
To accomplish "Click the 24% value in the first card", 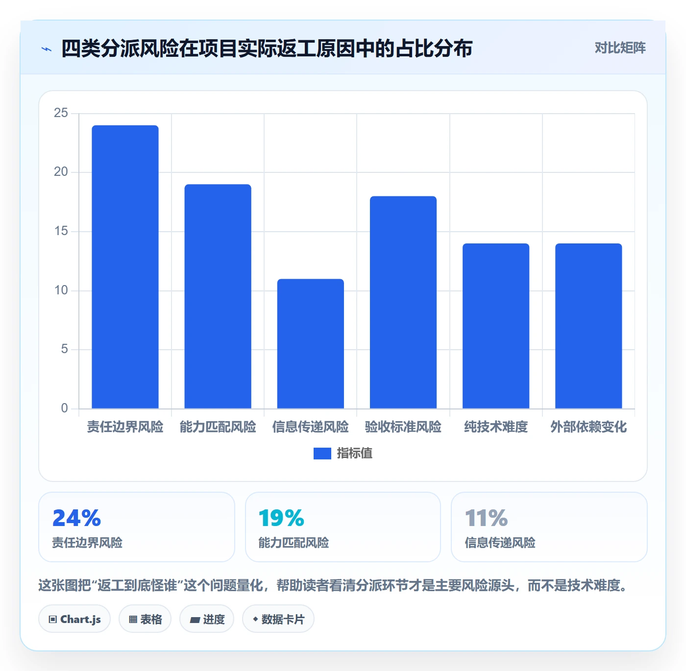I will click(x=76, y=518).
